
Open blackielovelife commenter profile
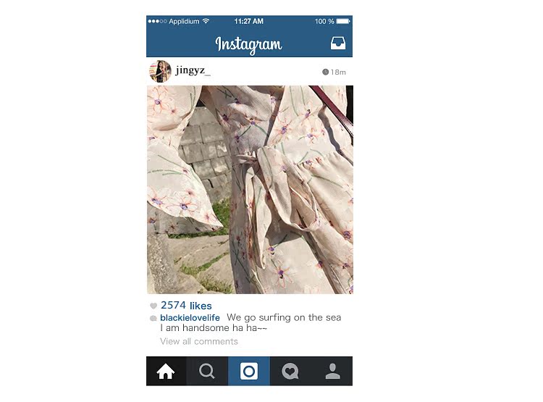pyautogui.click(x=190, y=317)
